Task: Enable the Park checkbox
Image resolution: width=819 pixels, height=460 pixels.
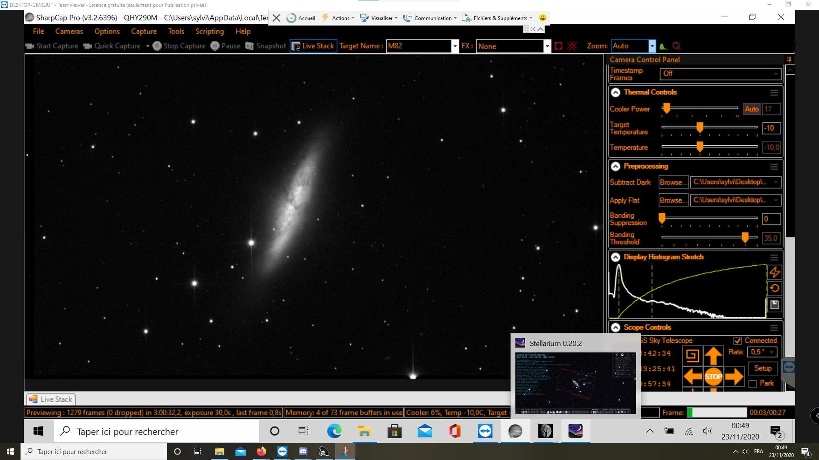Action: (753, 384)
